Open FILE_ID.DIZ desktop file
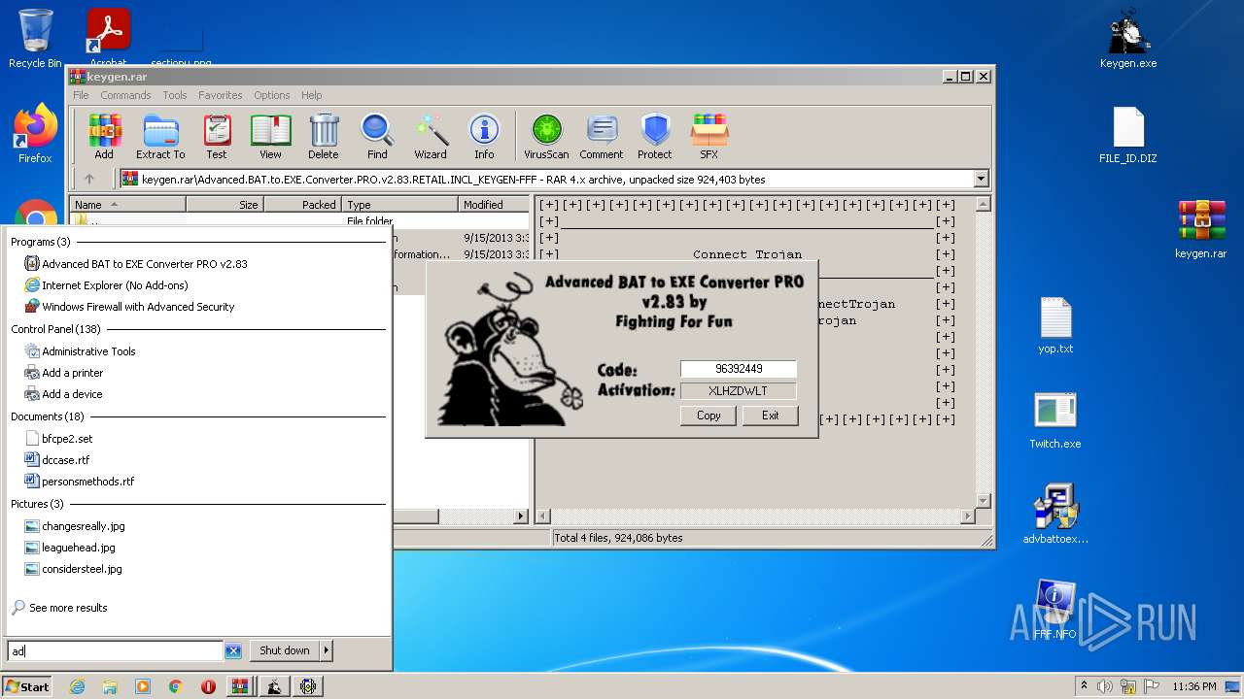Screen dimensions: 1244x699 1128,134
